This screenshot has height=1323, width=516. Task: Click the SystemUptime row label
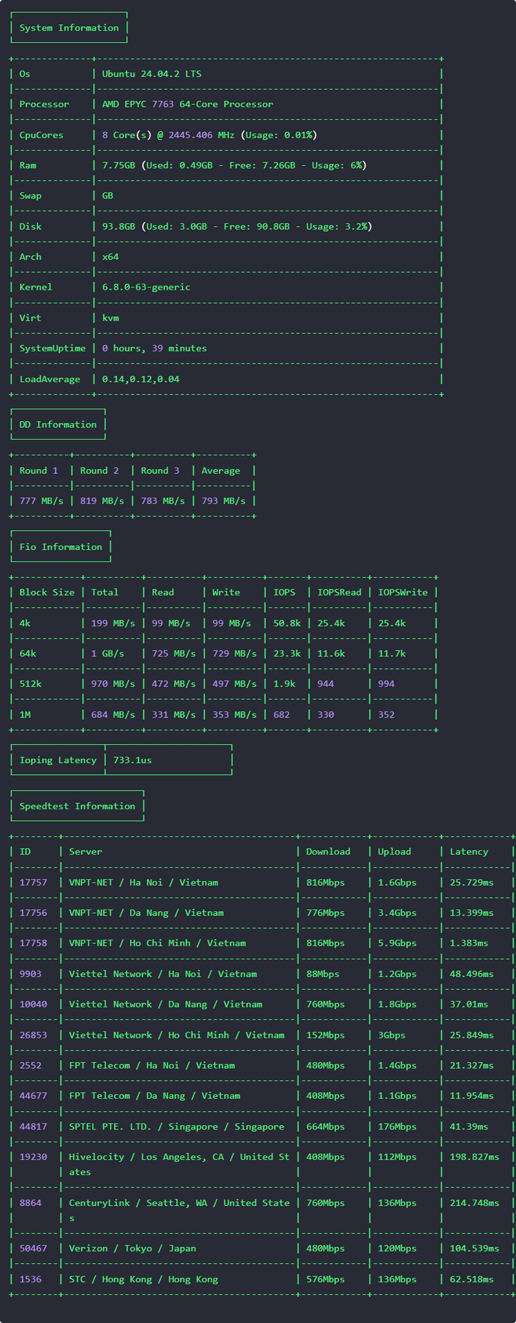point(52,348)
